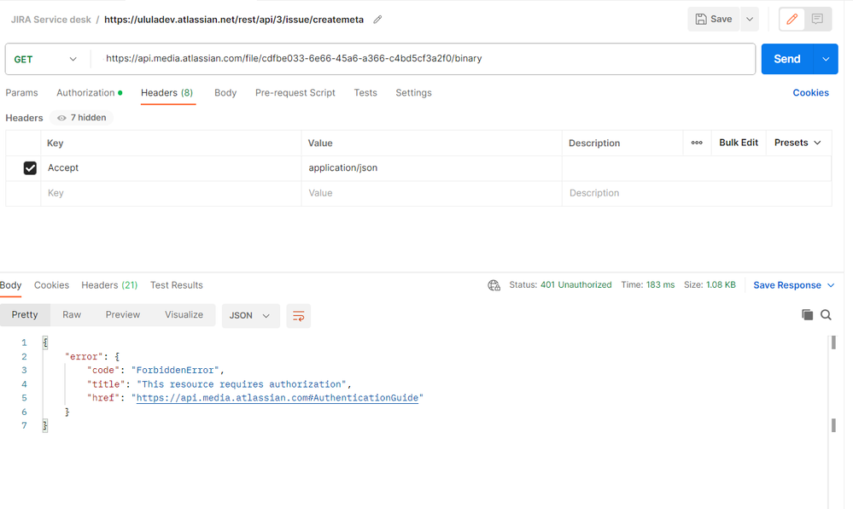Open the Params tab
853x509 pixels.
21,92
